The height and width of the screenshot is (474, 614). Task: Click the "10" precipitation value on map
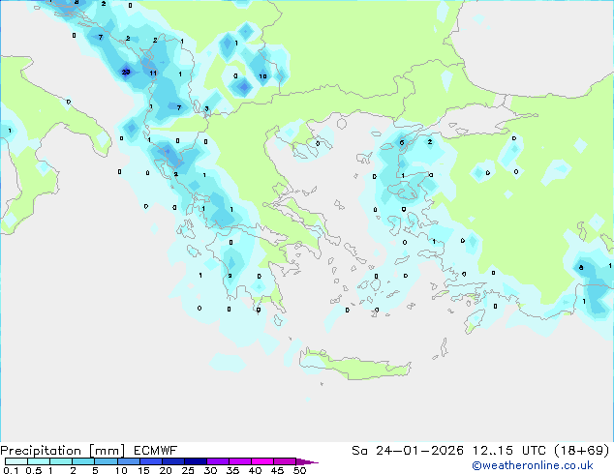(x=262, y=76)
